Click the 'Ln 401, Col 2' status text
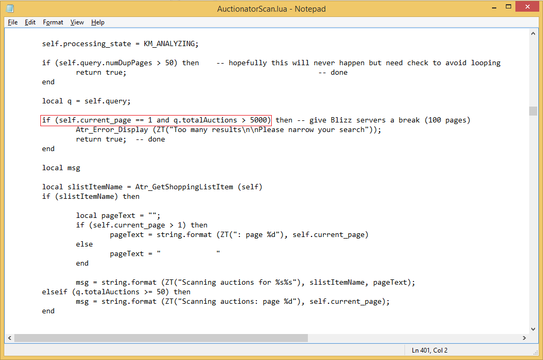This screenshot has height=360, width=543. [429, 350]
